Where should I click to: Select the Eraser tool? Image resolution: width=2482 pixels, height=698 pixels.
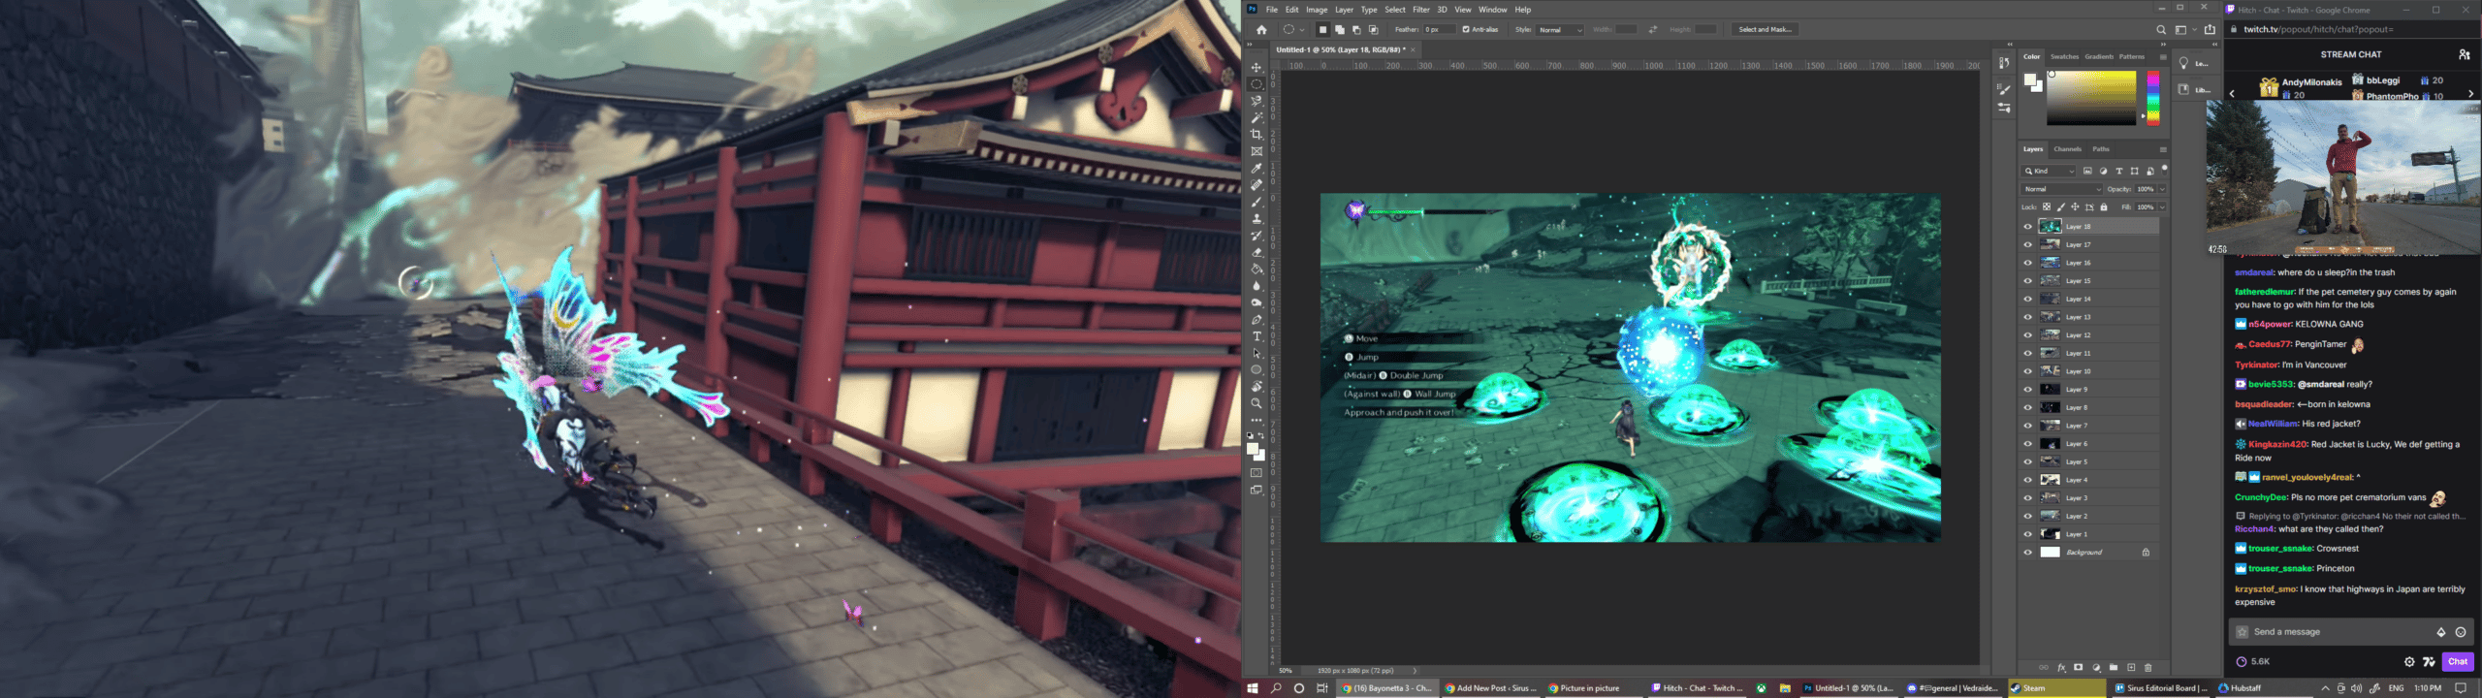[1257, 252]
